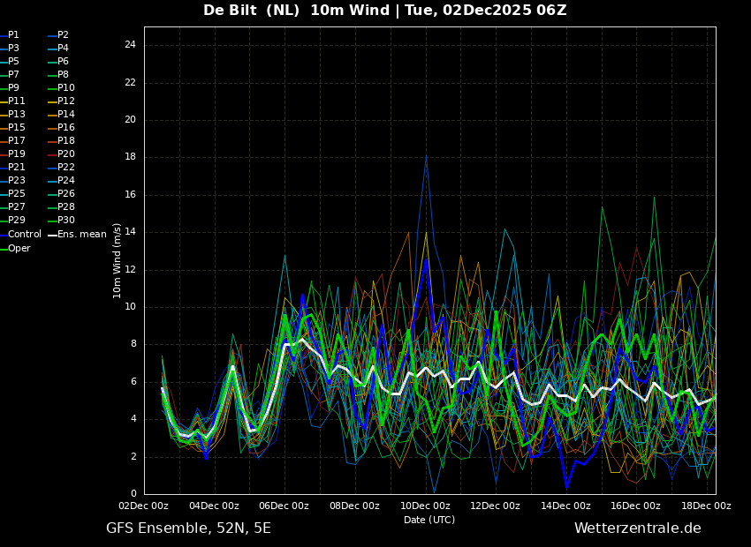Toggle the Control run legend item
The image size is (751, 547).
(24, 235)
